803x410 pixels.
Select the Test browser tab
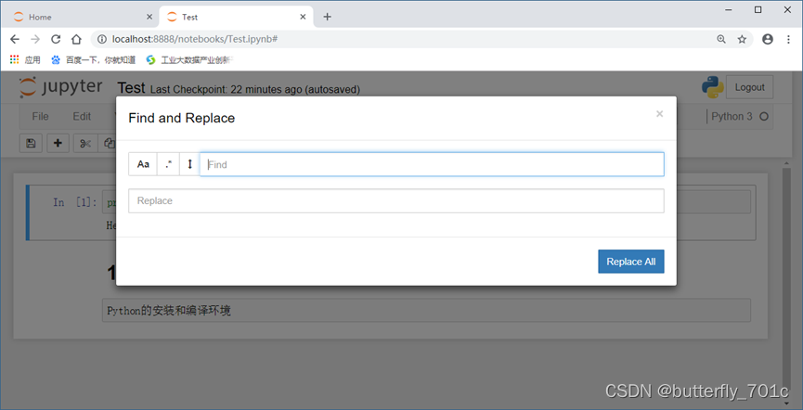236,17
